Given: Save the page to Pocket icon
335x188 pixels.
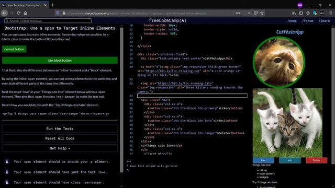Looking at the screenshot, I should pos(256,13).
